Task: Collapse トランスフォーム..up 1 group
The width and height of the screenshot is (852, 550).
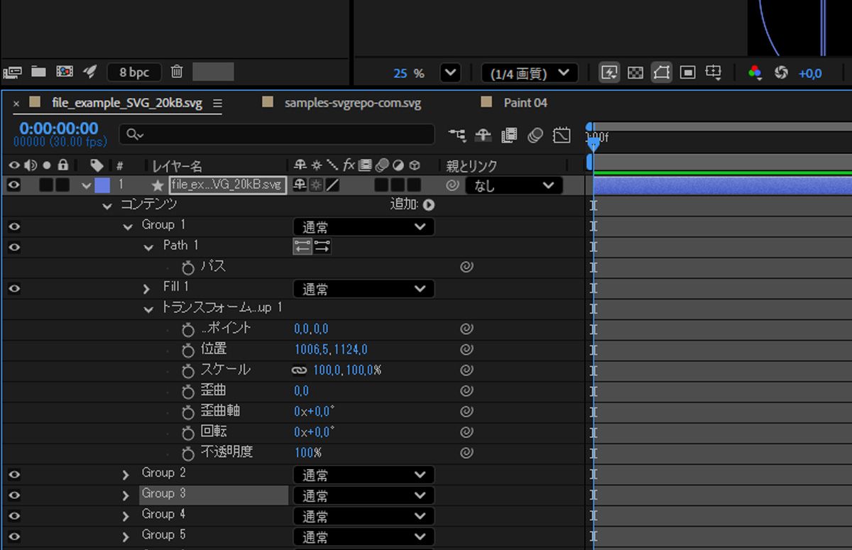Action: (148, 309)
